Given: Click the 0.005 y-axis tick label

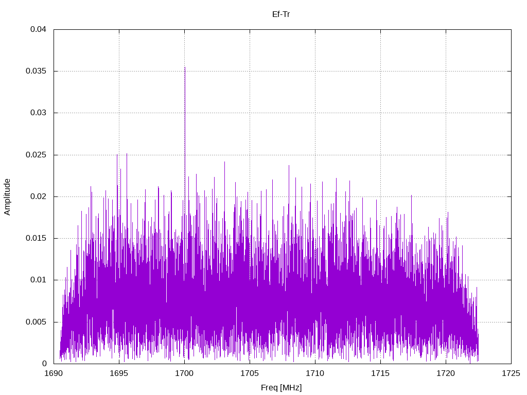Looking at the screenshot, I should coord(37,322).
